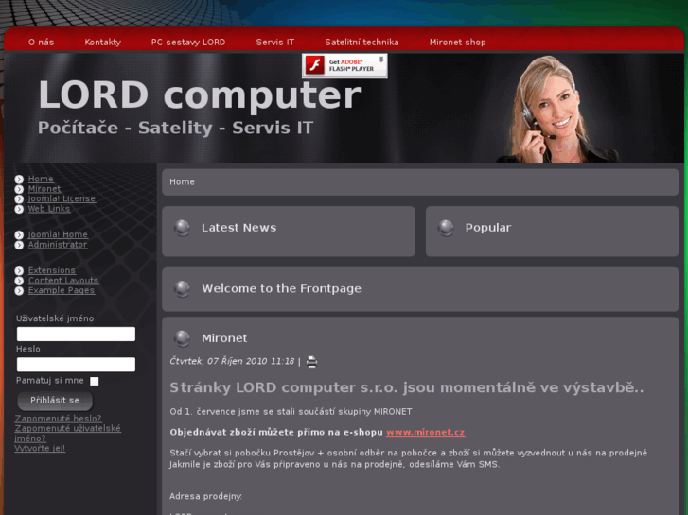Click the Home breadcrumb

click(x=182, y=181)
